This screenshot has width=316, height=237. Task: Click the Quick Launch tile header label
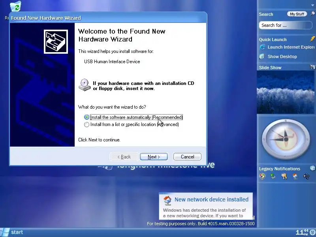273,39
